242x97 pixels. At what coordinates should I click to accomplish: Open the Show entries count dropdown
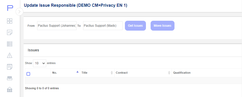click(x=39, y=63)
